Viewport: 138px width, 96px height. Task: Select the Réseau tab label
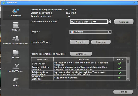[x=16, y=57]
